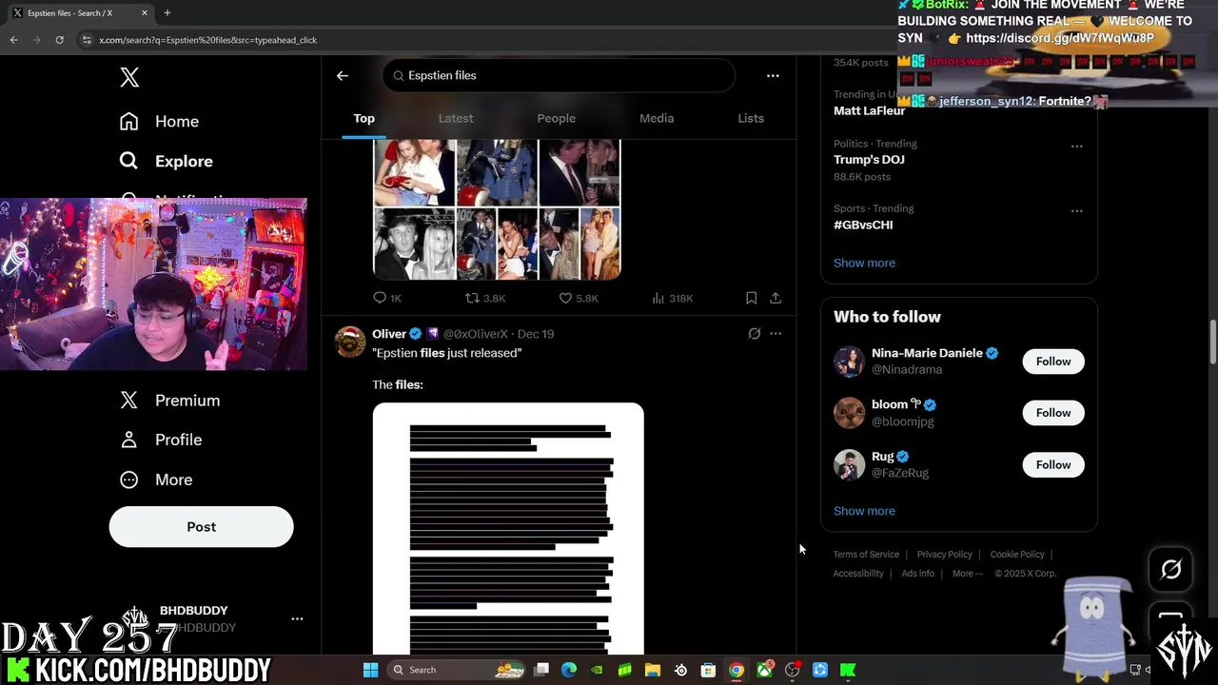
Task: Open options for #GBvsCHI trend
Action: point(1077,211)
